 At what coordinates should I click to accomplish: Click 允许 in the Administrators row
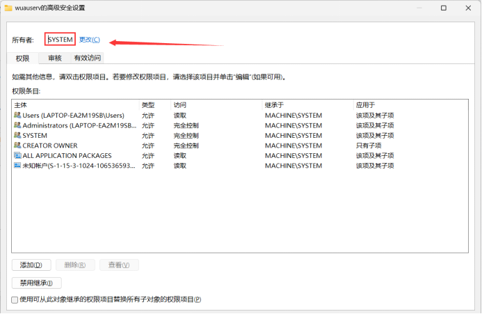[x=148, y=125]
